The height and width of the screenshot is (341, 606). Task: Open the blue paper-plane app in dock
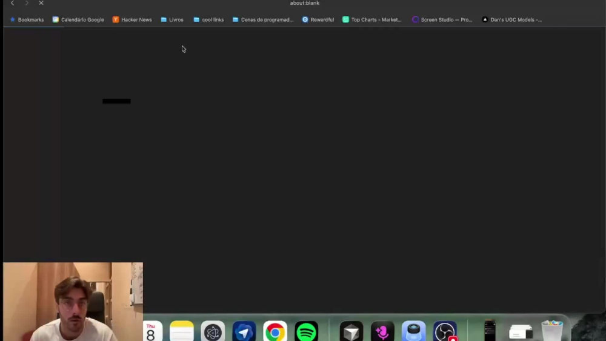(x=244, y=332)
